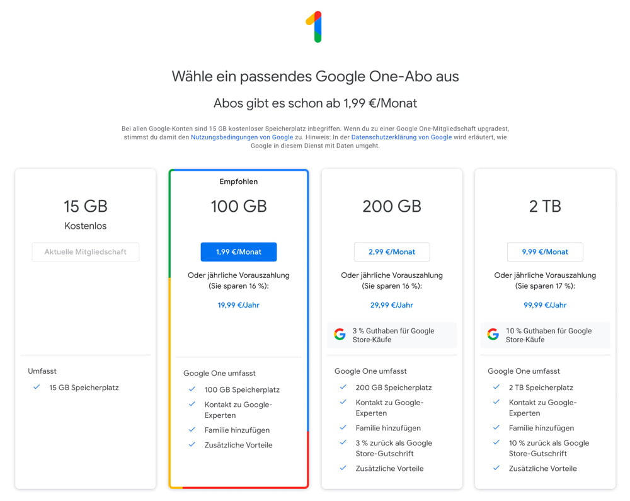Click checkmark next to Kontakt zu Google-Experten in 100 GB plan
Image resolution: width=630 pixels, height=501 pixels.
tap(192, 404)
